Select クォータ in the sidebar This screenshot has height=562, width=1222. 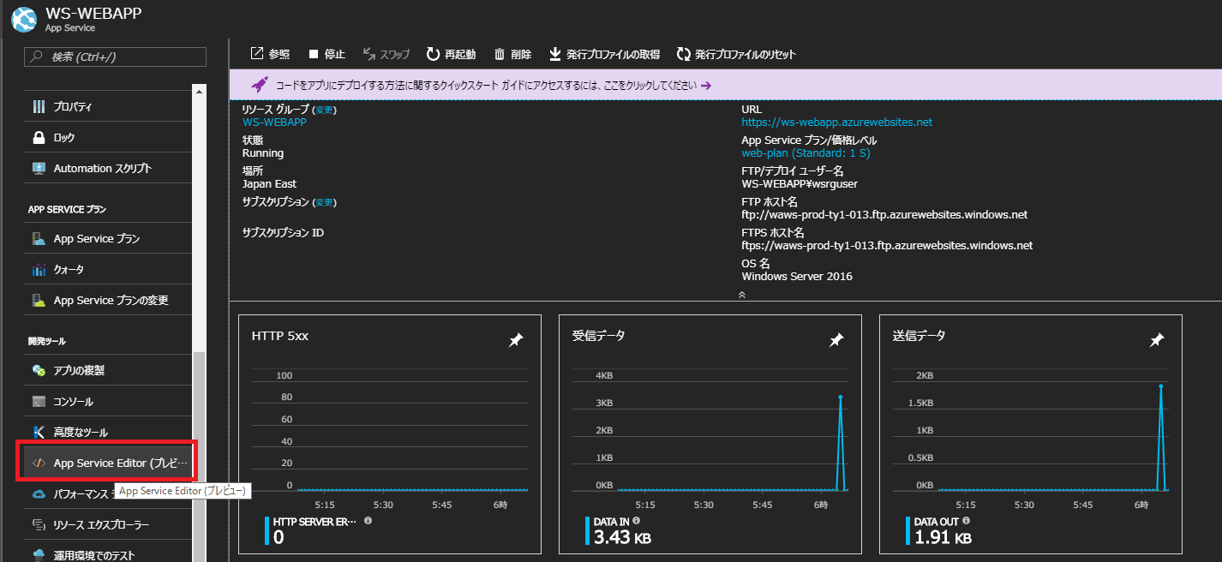108,270
